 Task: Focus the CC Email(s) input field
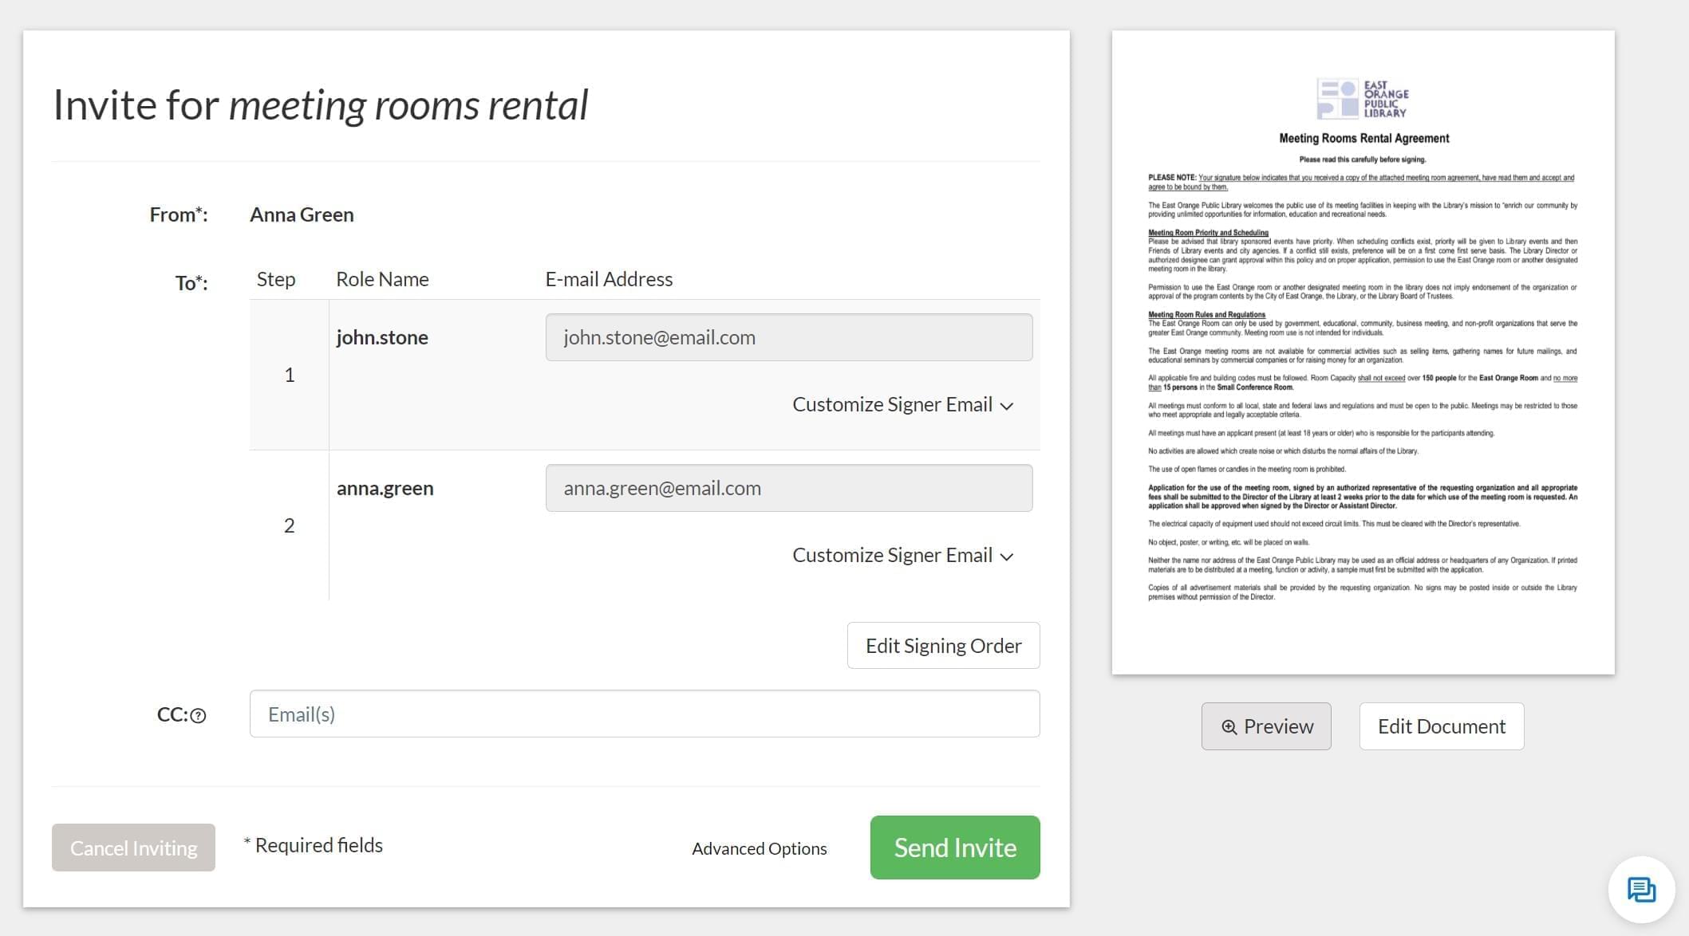[644, 714]
